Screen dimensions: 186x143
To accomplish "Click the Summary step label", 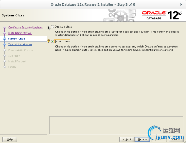I will [14, 56].
